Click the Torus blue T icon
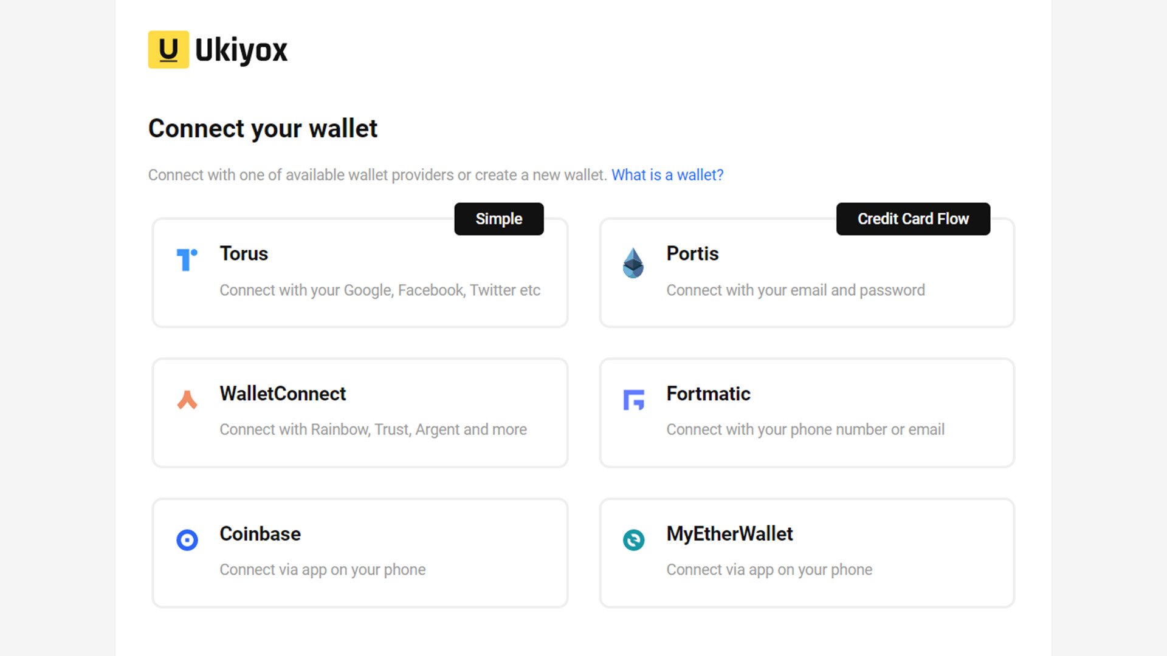 [187, 260]
